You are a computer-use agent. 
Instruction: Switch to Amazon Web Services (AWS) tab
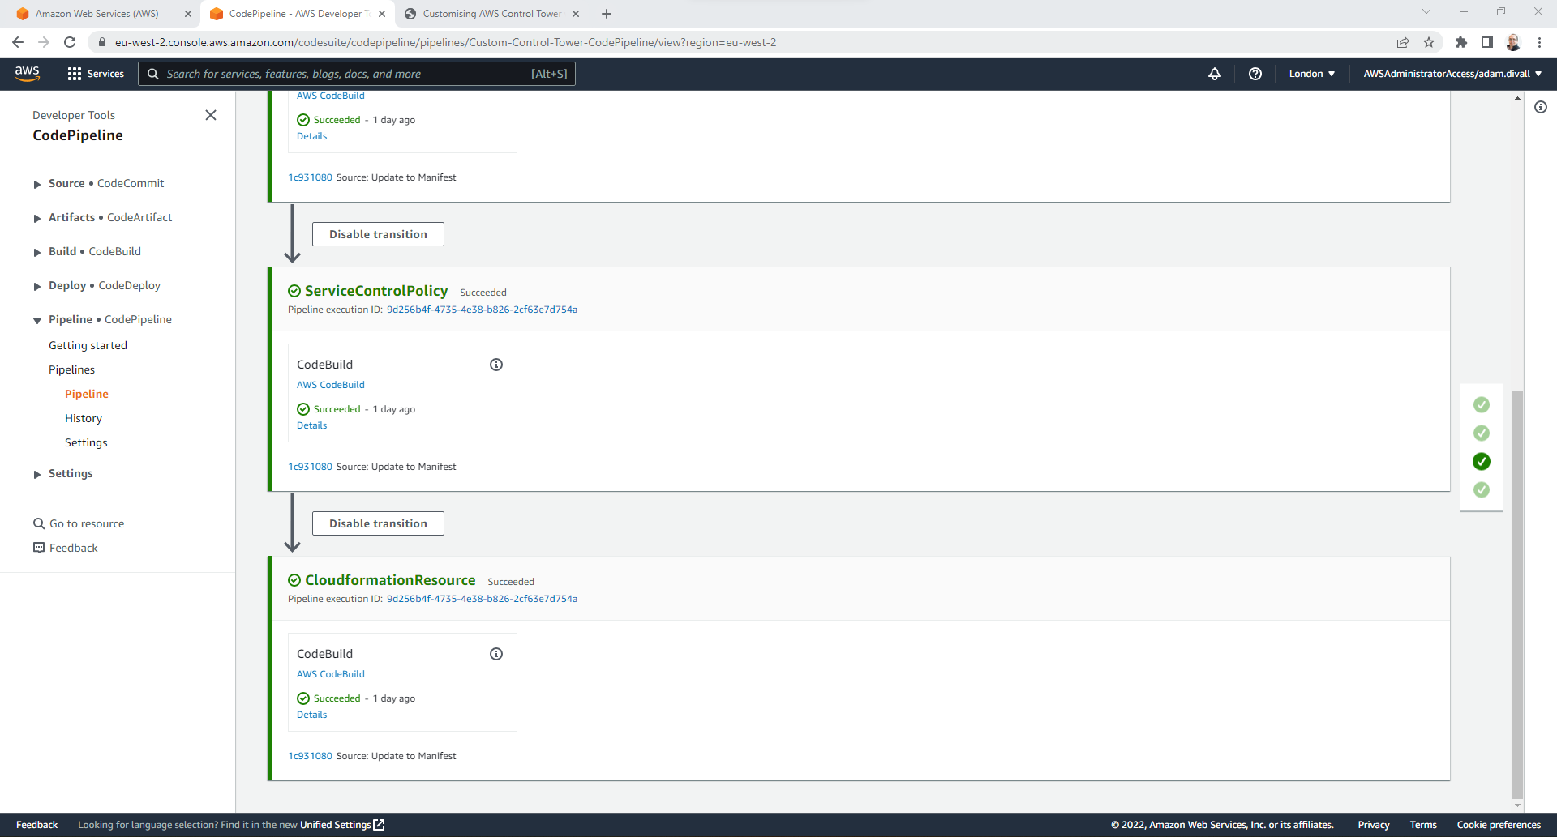[x=97, y=14]
